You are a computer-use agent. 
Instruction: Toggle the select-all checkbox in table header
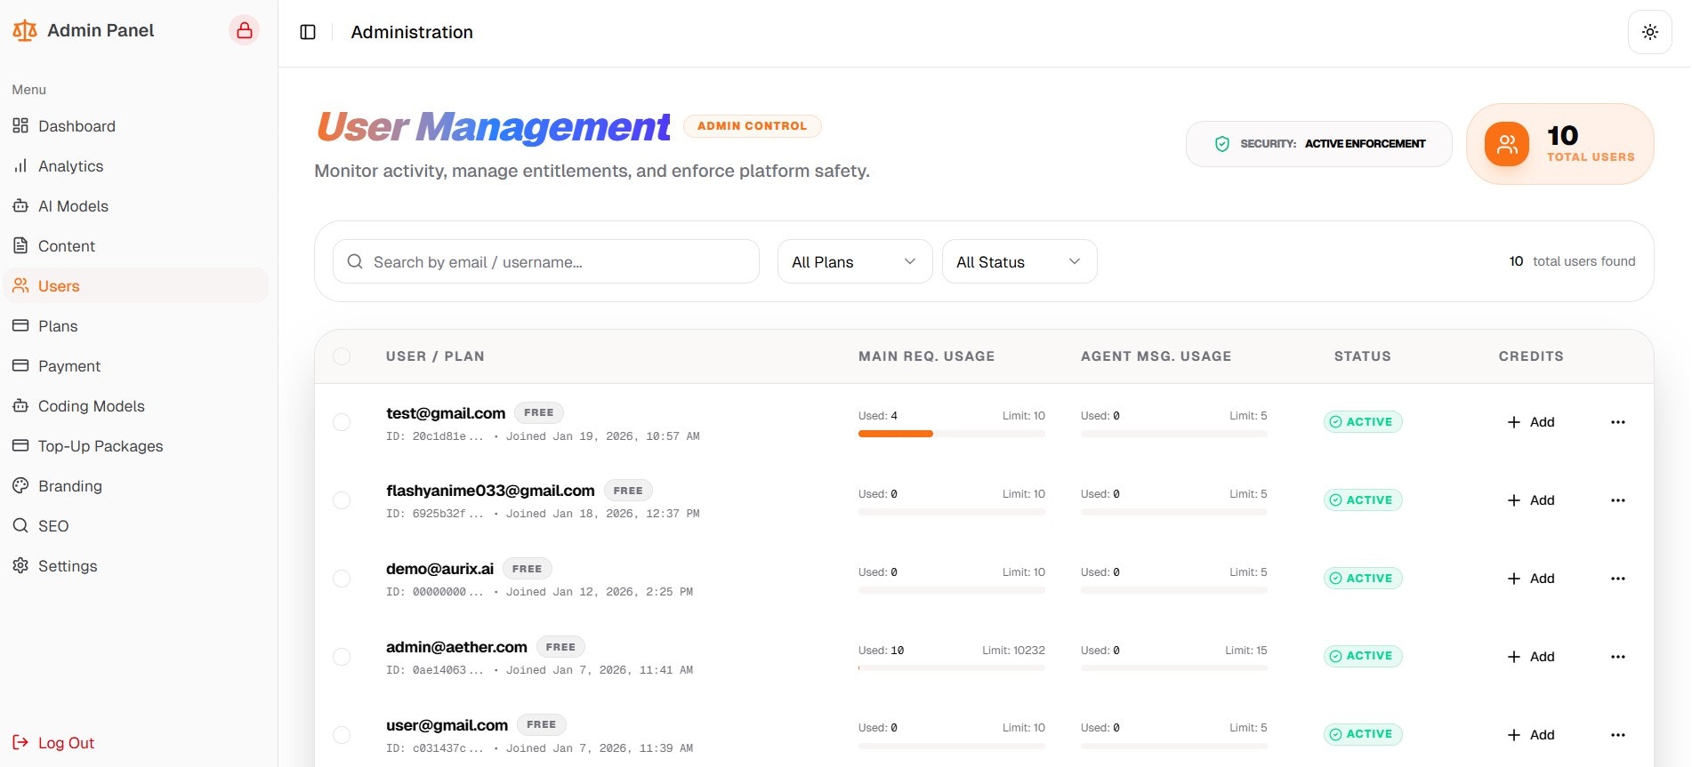coord(342,356)
